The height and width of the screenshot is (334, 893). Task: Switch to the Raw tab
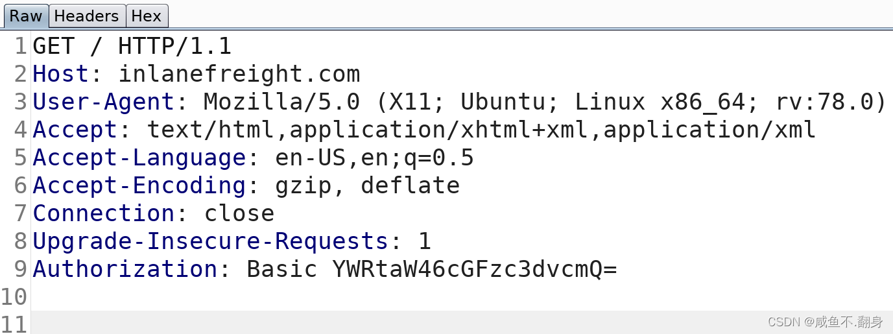26,16
